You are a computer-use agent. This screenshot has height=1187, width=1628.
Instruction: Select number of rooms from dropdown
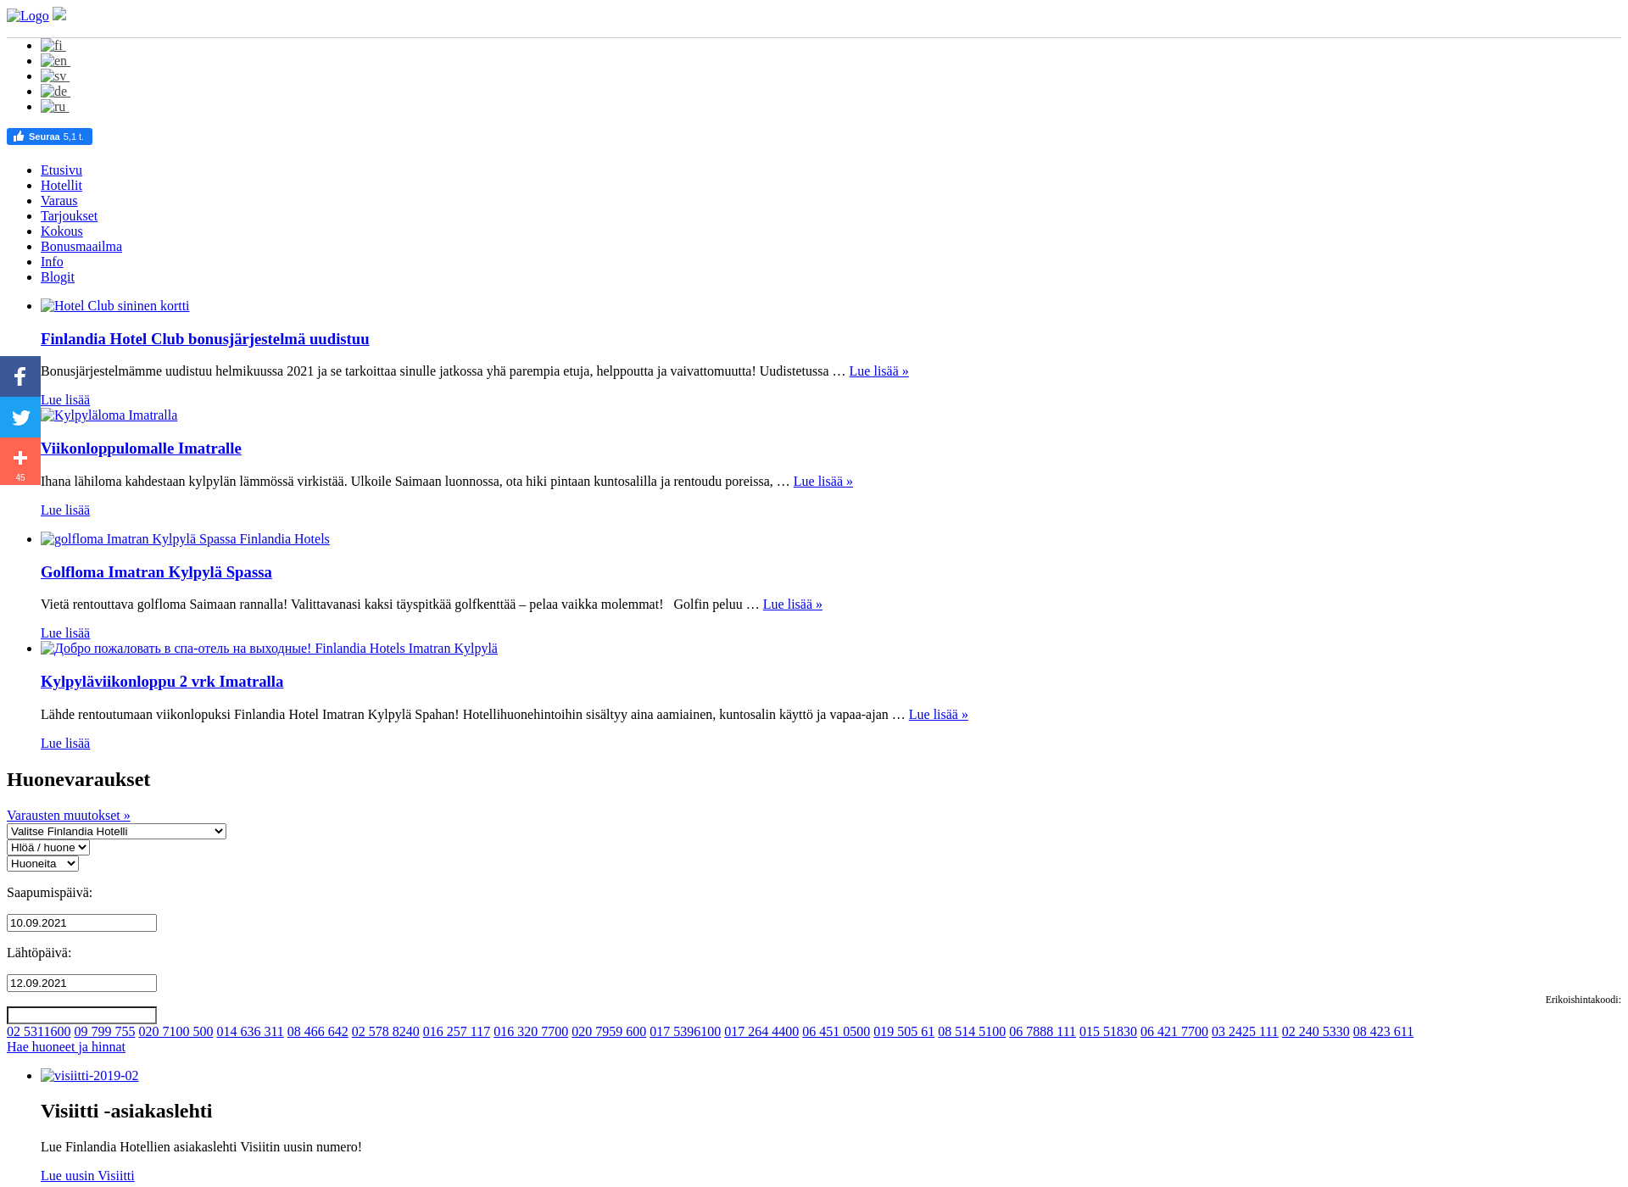point(42,863)
